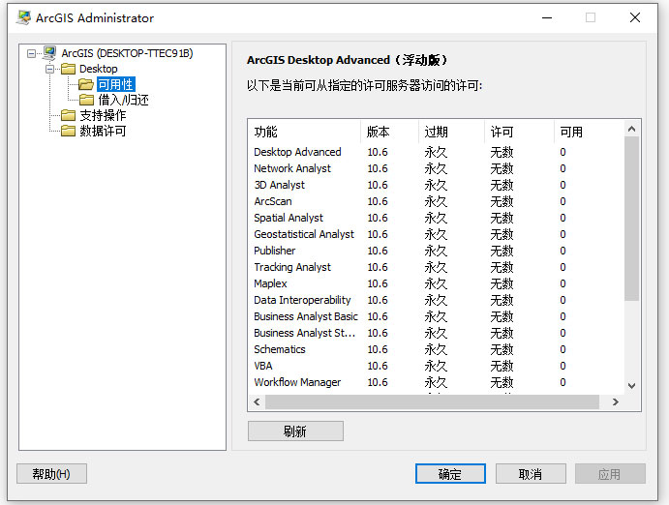Click the vertical scrollbar down arrow
The width and height of the screenshot is (669, 505).
click(632, 386)
